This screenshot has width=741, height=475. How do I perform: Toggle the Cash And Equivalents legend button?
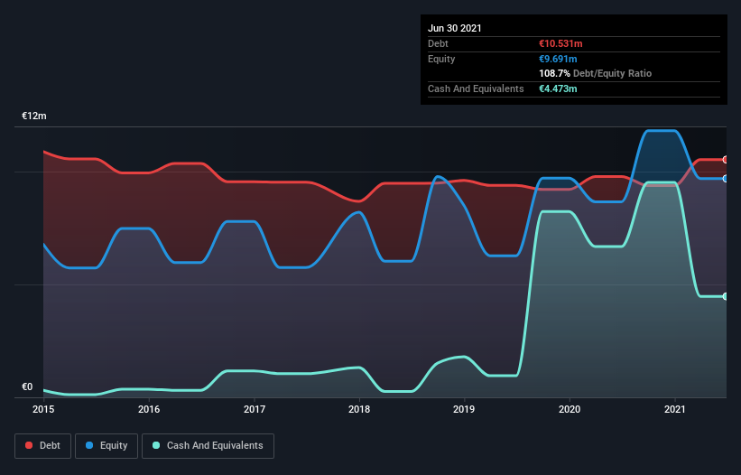[x=208, y=446]
